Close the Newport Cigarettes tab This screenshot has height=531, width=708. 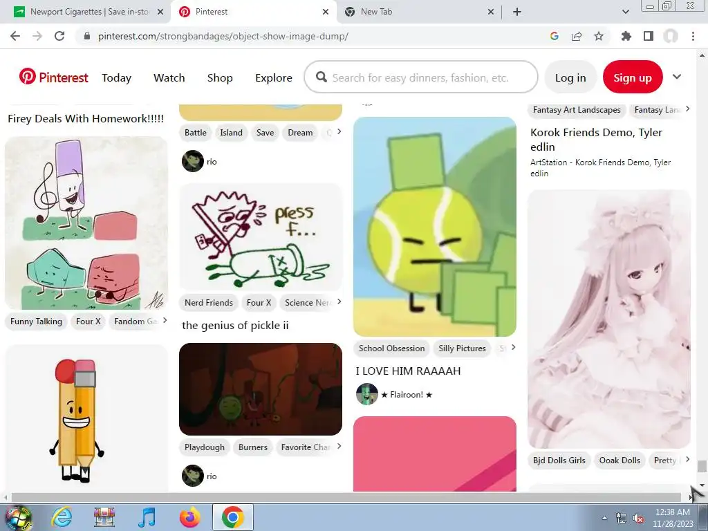tap(160, 12)
